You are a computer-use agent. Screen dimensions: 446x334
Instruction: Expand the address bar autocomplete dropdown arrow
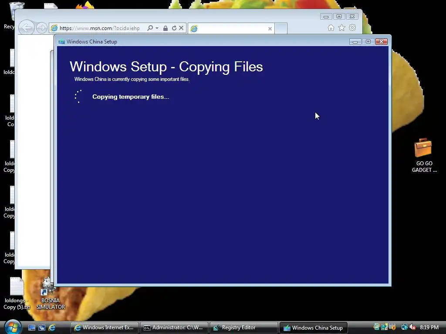(x=157, y=28)
